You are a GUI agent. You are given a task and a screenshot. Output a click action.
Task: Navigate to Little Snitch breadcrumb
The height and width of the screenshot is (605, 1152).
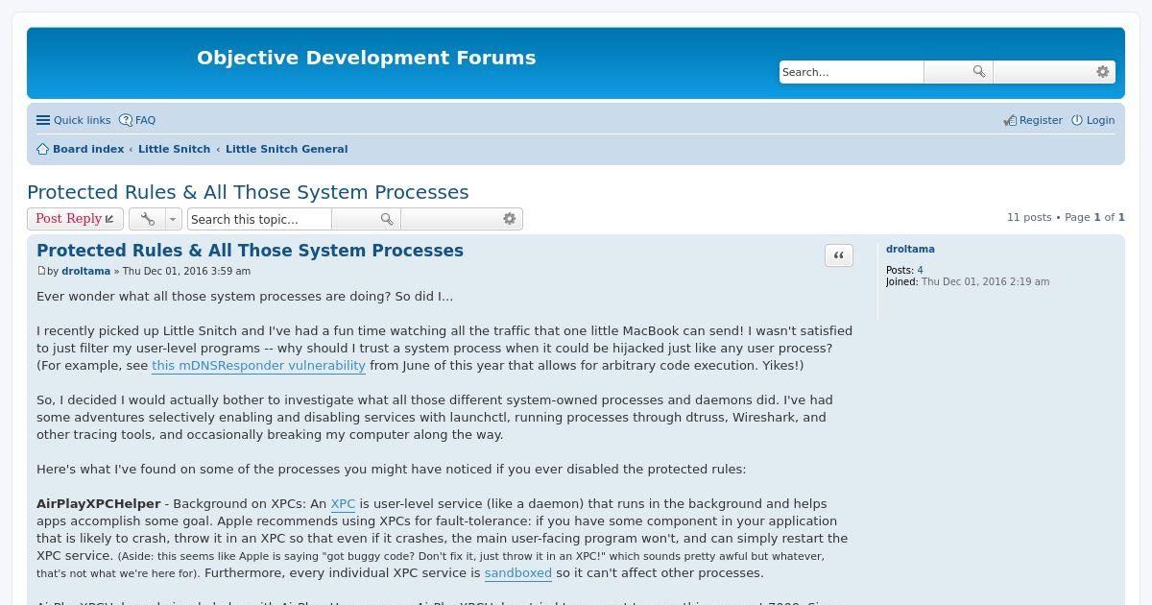pos(174,149)
